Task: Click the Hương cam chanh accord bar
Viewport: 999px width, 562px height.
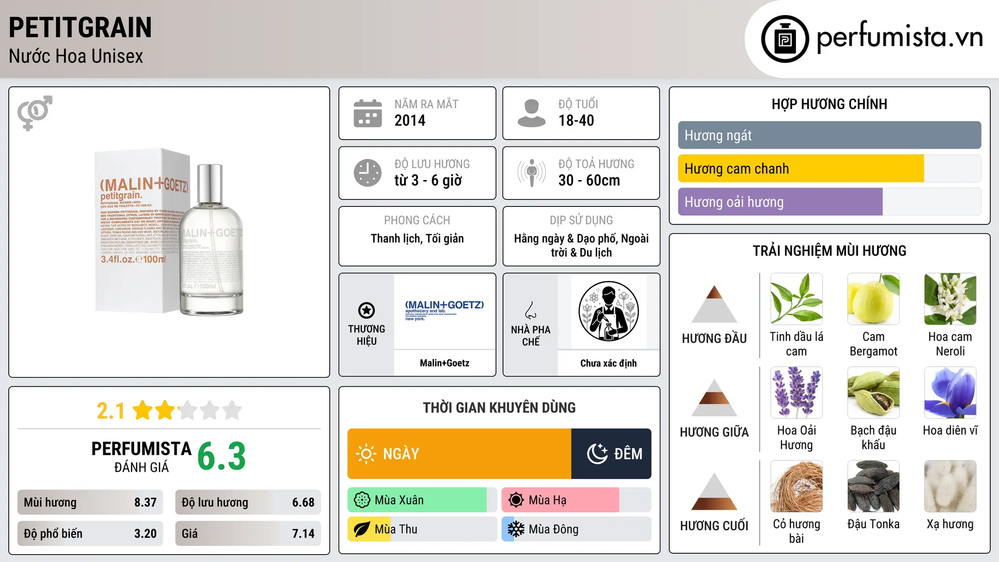Action: tap(829, 168)
